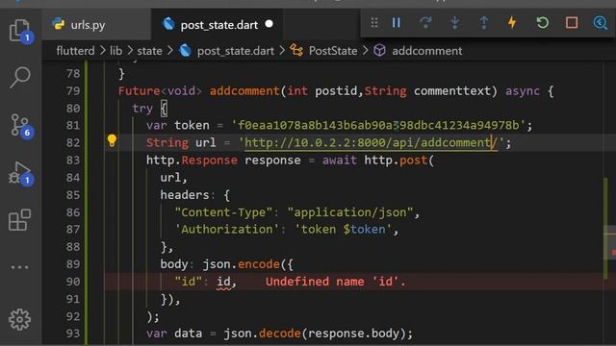Open the Manage gear settings menu
The height and width of the screenshot is (346, 616).
pos(19,319)
